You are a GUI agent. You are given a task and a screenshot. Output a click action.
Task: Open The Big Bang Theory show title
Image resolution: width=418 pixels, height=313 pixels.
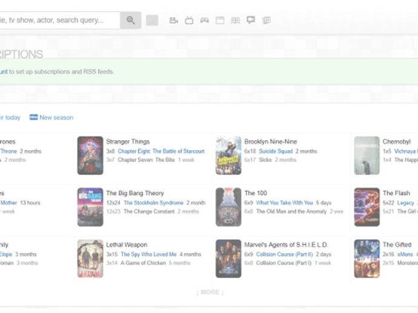135,193
